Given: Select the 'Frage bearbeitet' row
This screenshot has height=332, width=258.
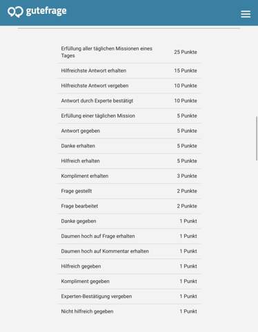Looking at the screenshot, I should (129, 206).
